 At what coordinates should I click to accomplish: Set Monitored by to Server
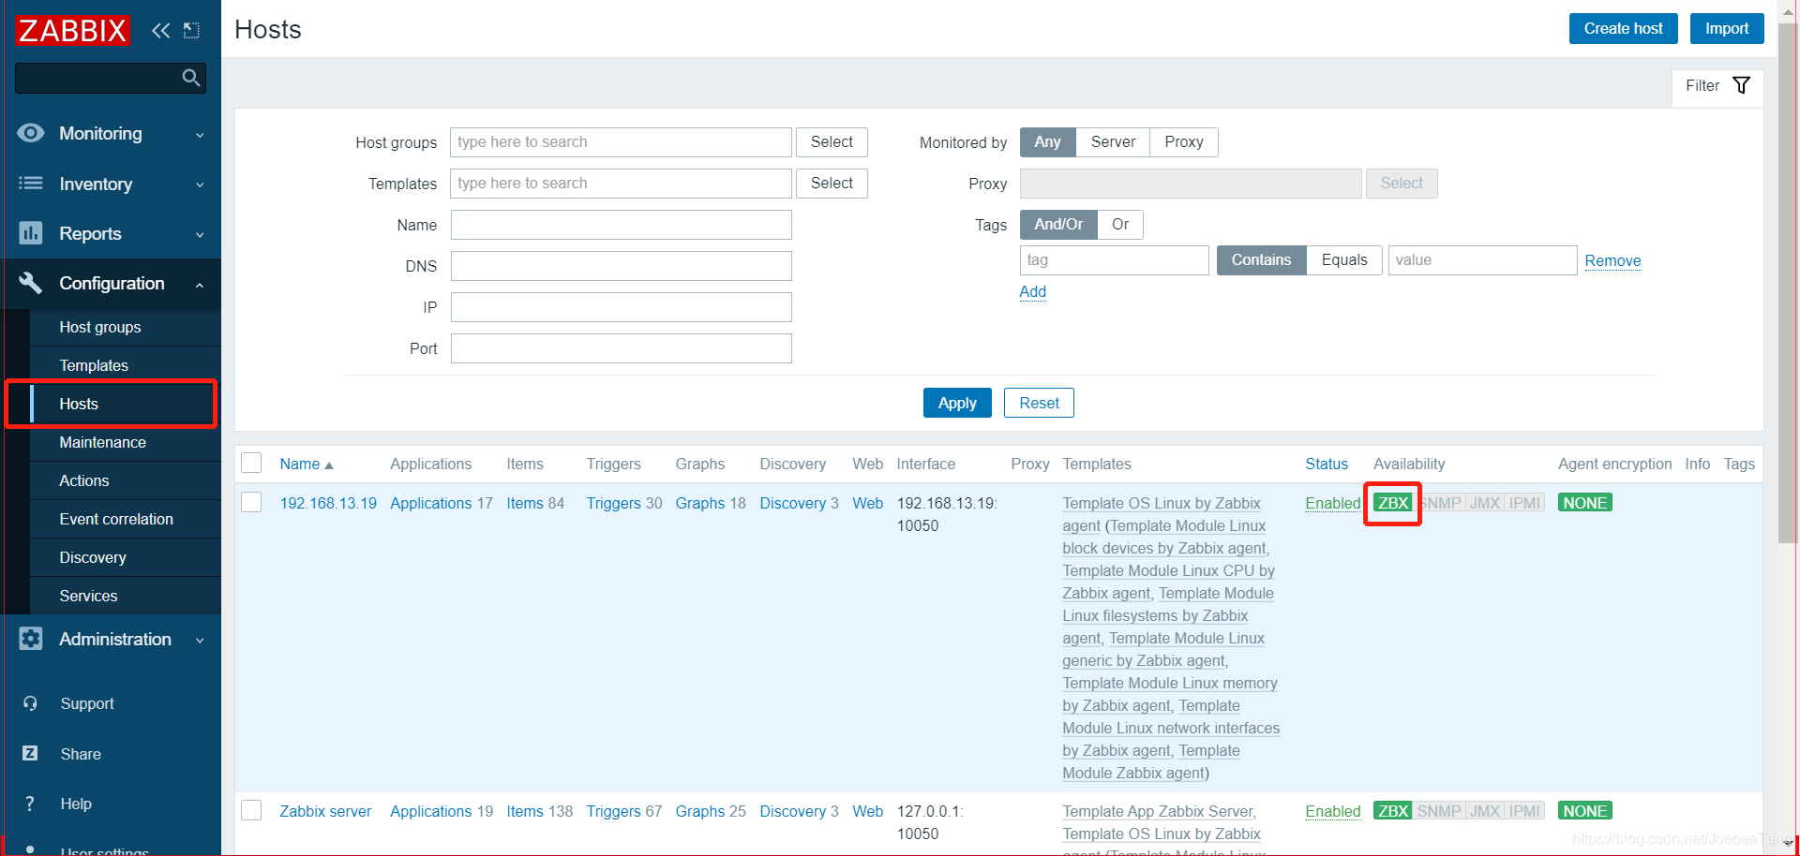click(x=1113, y=142)
